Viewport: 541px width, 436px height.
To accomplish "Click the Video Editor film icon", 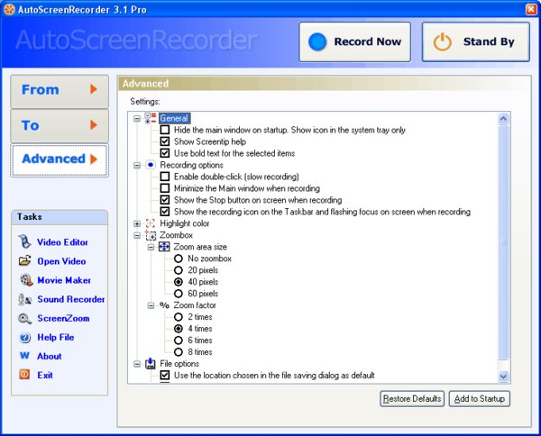I will (x=24, y=241).
